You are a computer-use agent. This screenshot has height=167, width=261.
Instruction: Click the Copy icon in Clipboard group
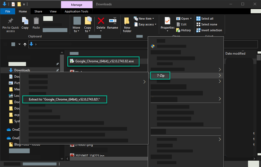pos(25,21)
